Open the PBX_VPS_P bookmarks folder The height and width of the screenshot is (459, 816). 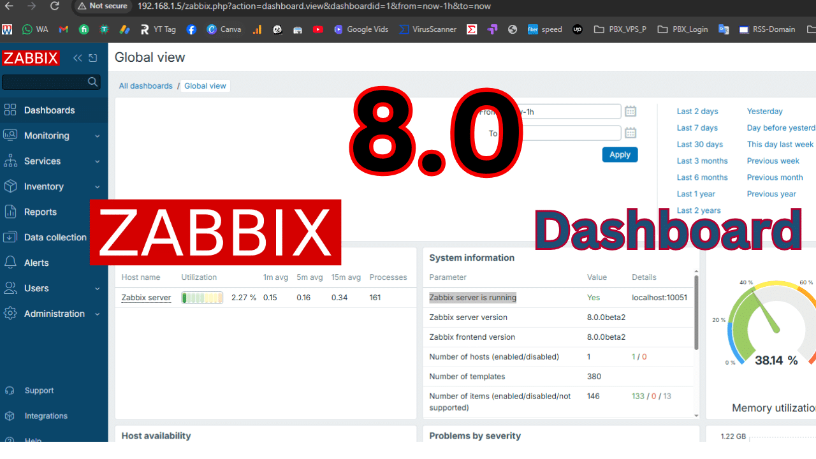tap(620, 29)
